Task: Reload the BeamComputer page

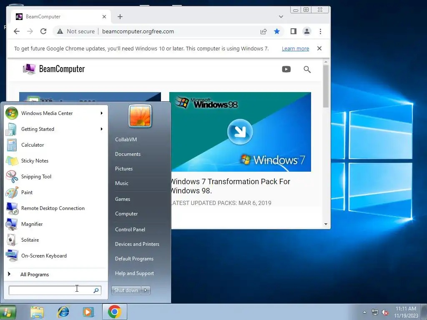Action: point(43,31)
